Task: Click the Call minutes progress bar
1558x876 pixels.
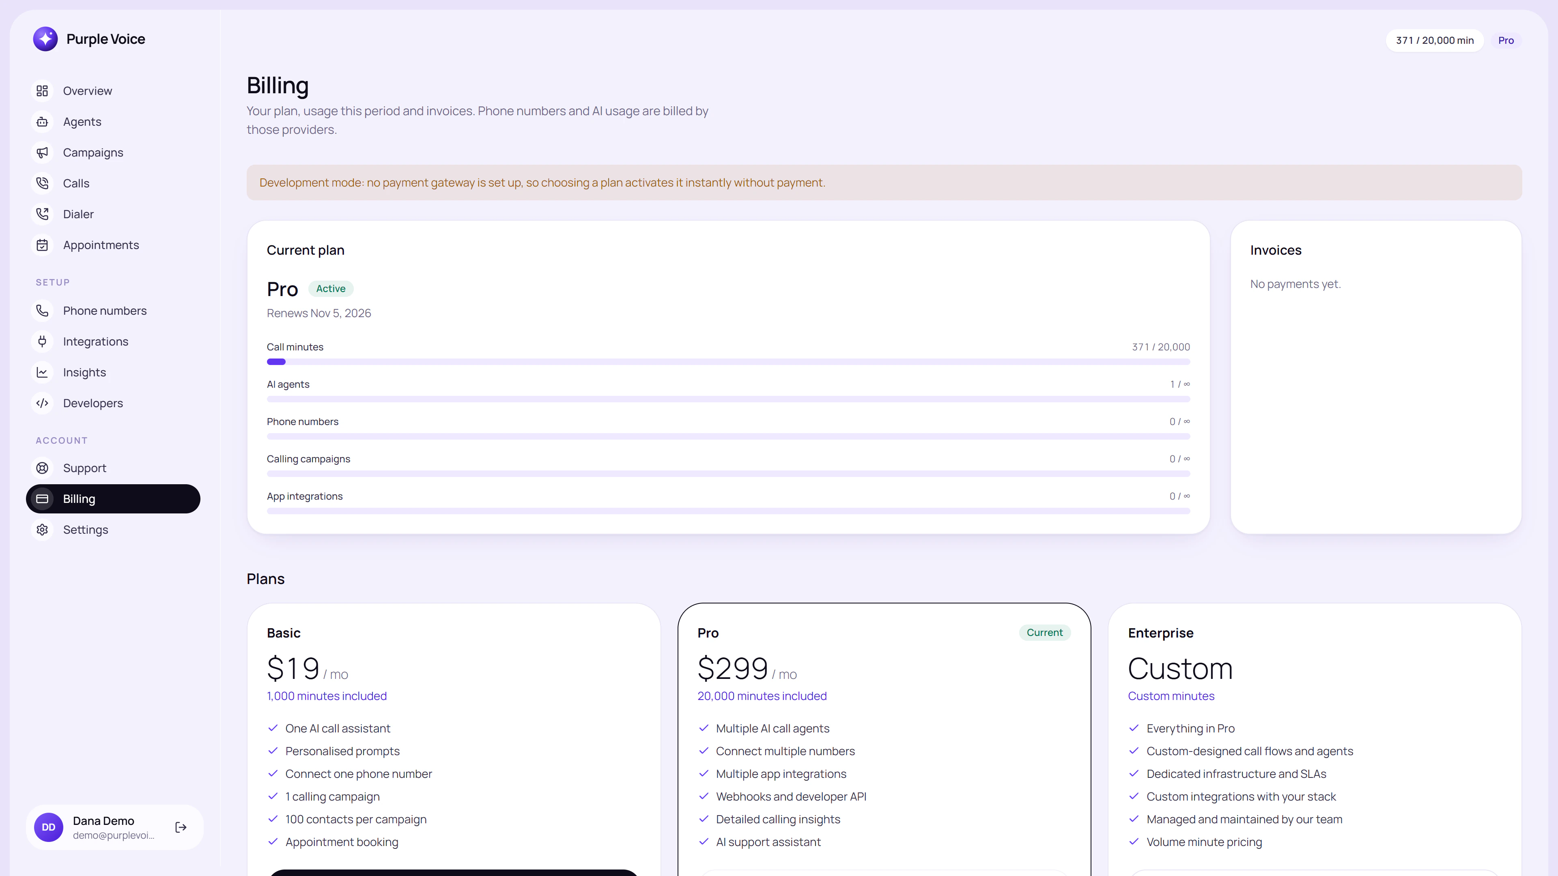Action: (x=728, y=362)
